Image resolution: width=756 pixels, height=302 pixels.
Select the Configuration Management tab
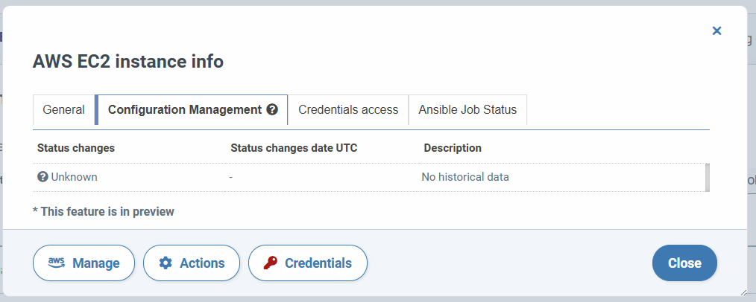coord(192,109)
